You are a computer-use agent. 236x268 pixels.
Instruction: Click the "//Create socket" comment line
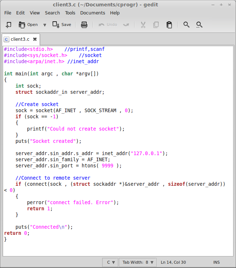[37, 104]
